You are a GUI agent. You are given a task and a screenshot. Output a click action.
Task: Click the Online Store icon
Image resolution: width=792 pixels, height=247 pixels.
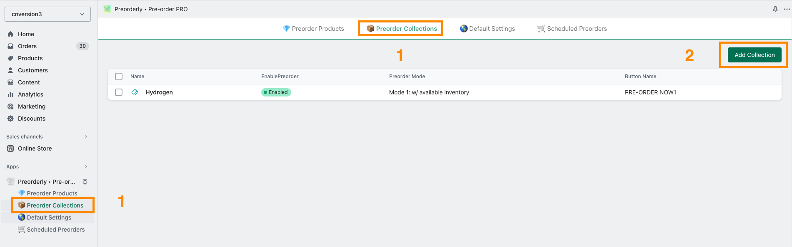(10, 148)
